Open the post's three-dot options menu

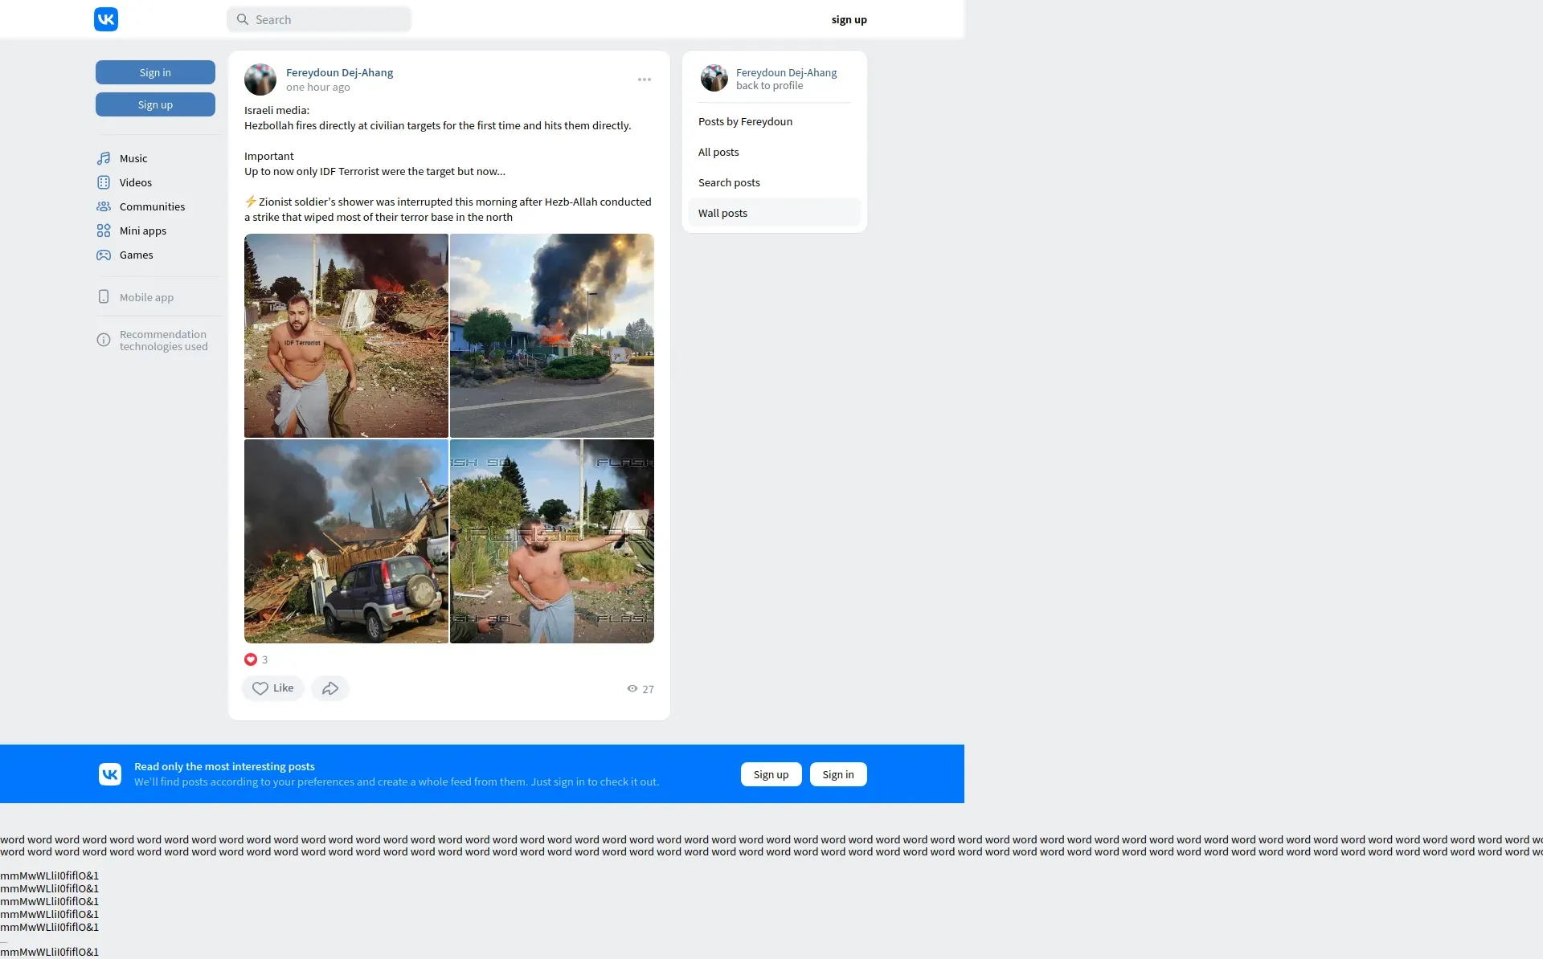[644, 80]
